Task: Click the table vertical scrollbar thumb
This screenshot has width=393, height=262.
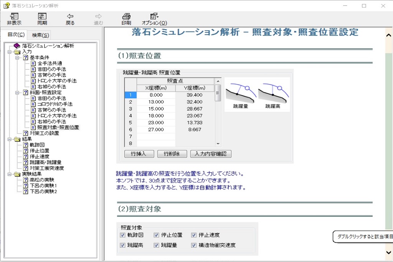Action: (x=218, y=93)
